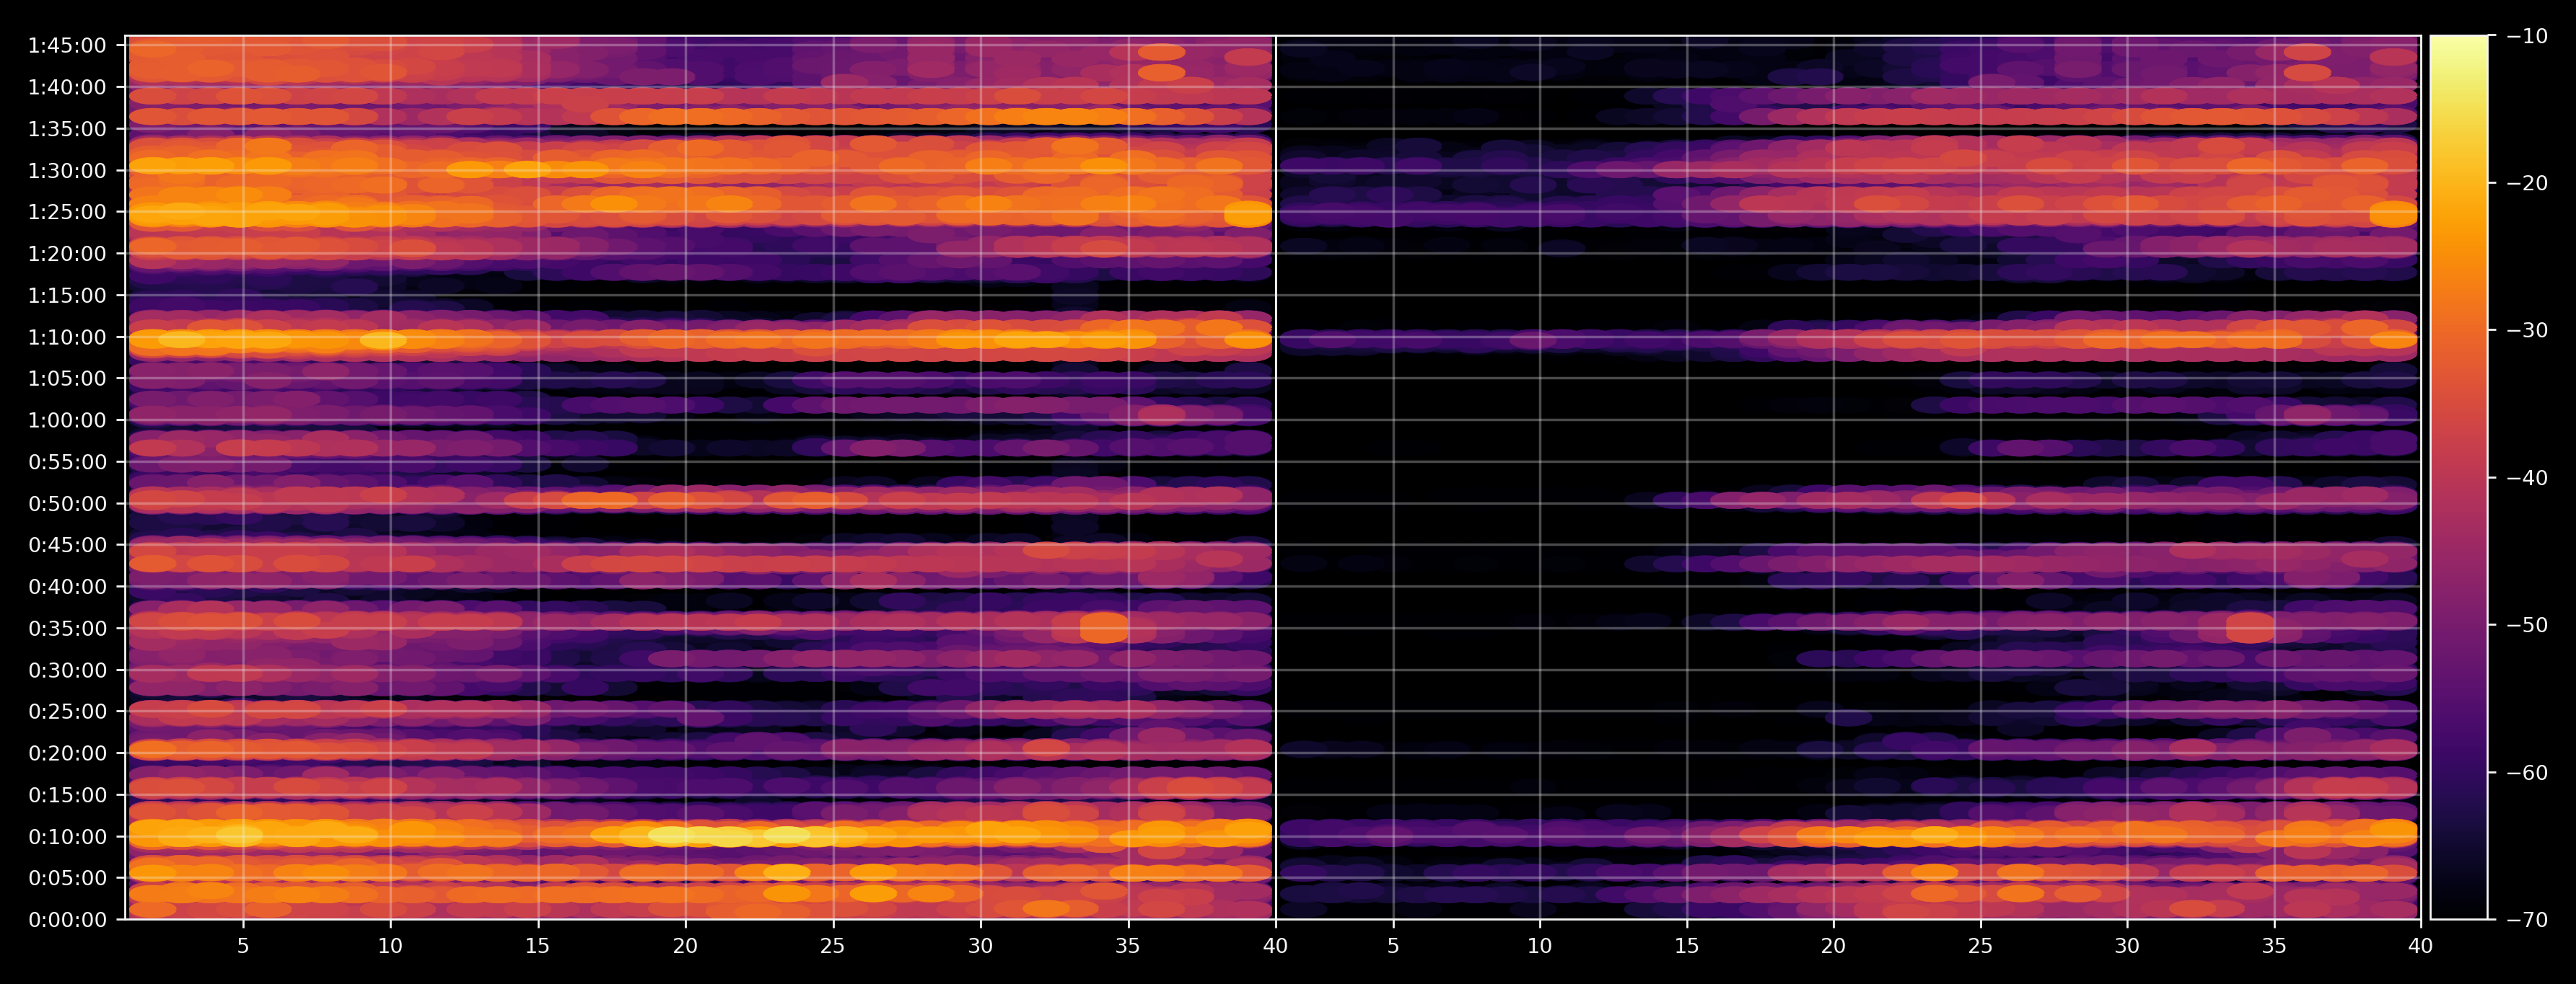Click x-axis tick 25 of the right heatmap
Viewport: 2576px width, 984px height.
point(1981,946)
